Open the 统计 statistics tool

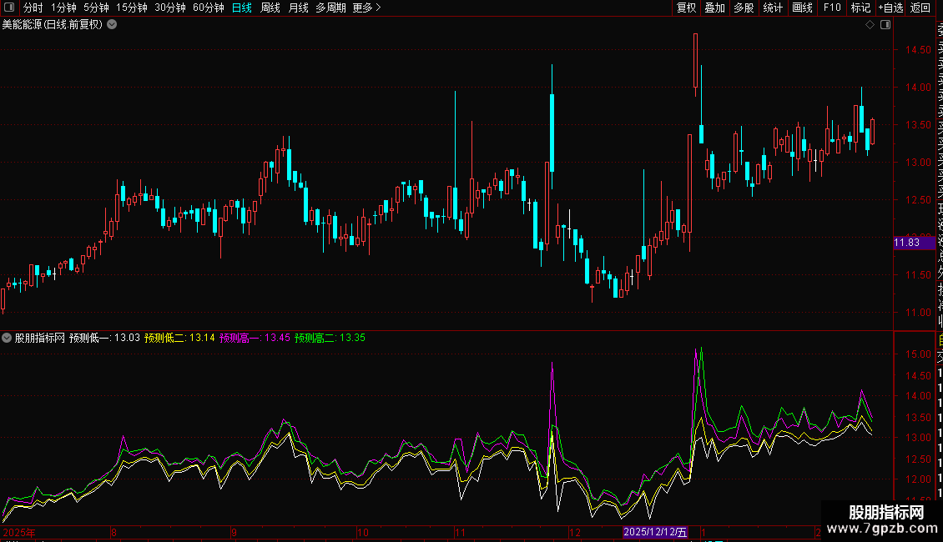click(773, 8)
